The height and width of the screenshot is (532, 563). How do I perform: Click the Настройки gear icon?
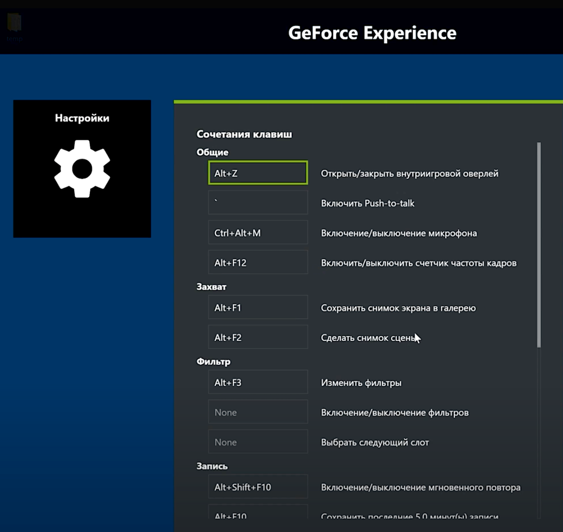coord(82,168)
